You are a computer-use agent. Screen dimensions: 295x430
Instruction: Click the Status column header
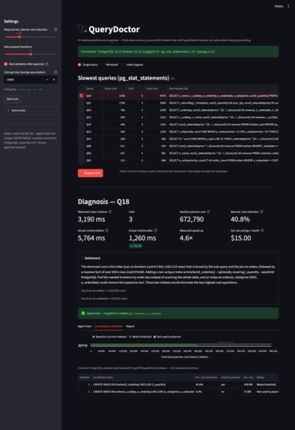pos(267,377)
